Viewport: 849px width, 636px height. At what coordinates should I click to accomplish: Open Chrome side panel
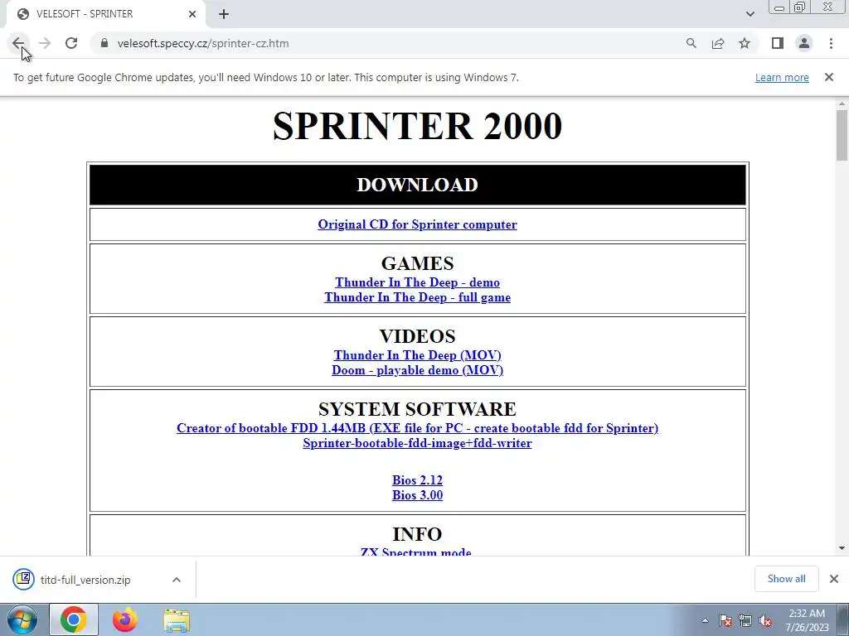click(x=778, y=43)
